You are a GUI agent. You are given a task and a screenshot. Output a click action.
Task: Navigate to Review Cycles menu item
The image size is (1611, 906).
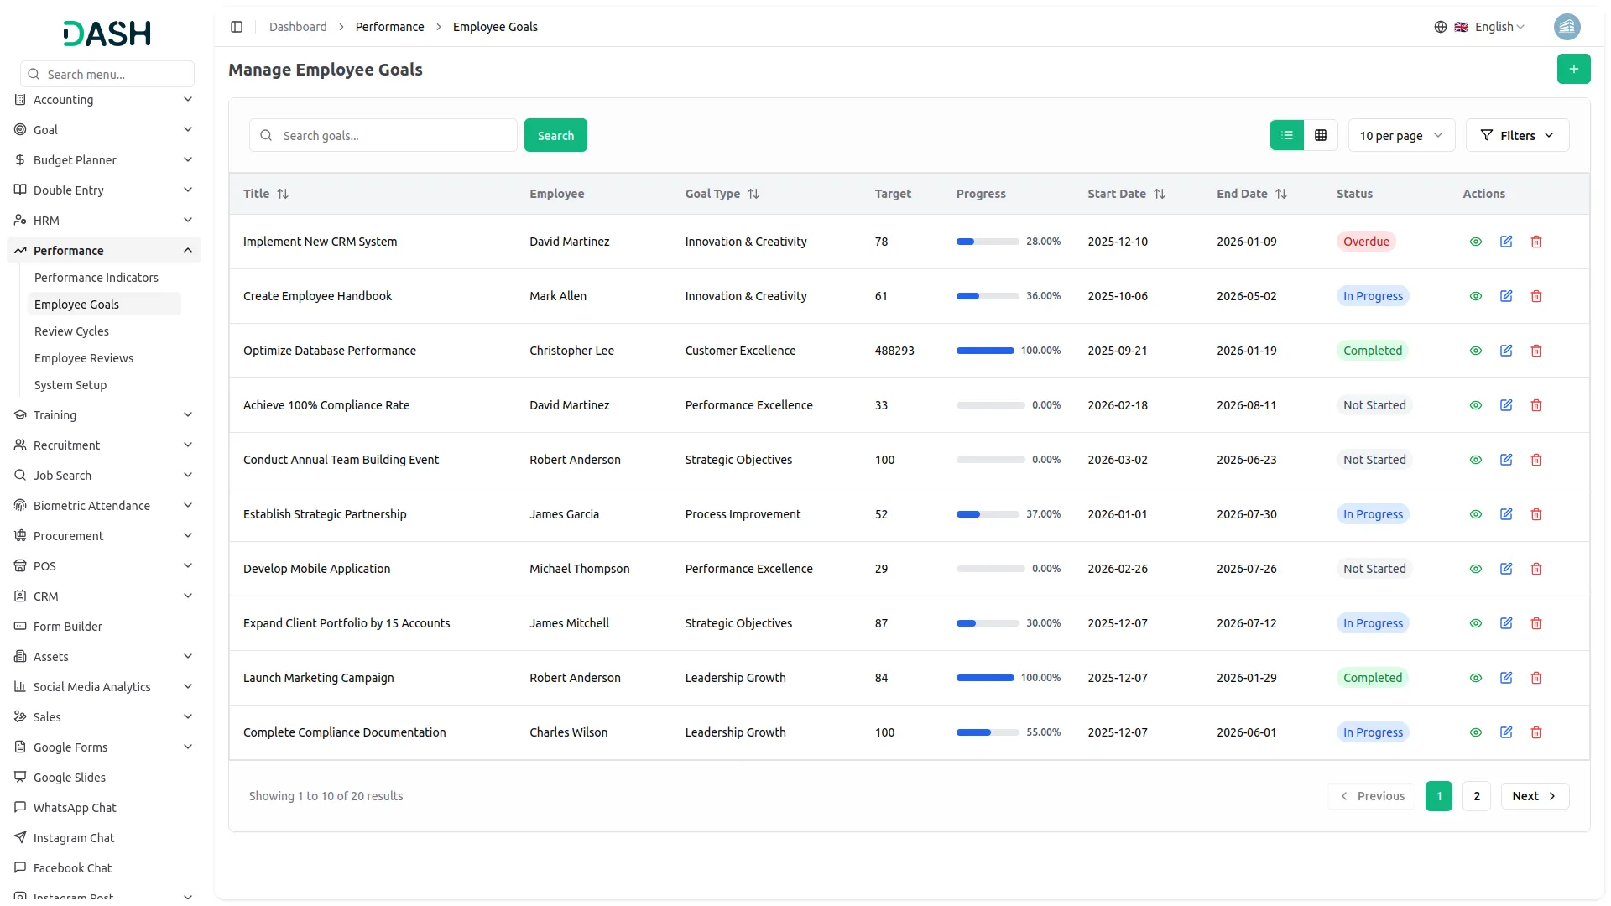point(71,331)
